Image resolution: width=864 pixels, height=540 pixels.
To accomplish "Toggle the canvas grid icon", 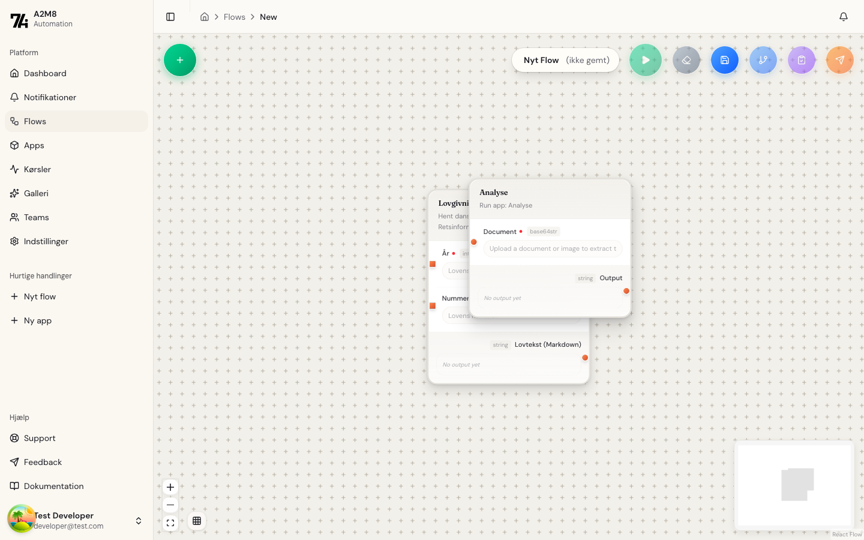I will (197, 521).
